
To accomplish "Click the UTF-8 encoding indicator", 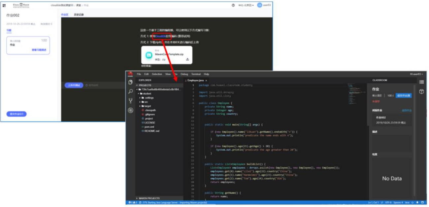I will 388,202.
